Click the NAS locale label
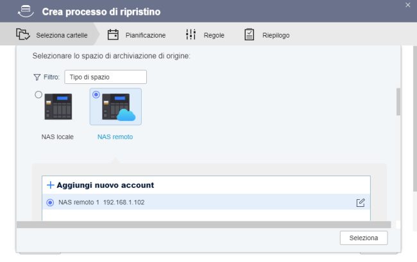 point(58,136)
